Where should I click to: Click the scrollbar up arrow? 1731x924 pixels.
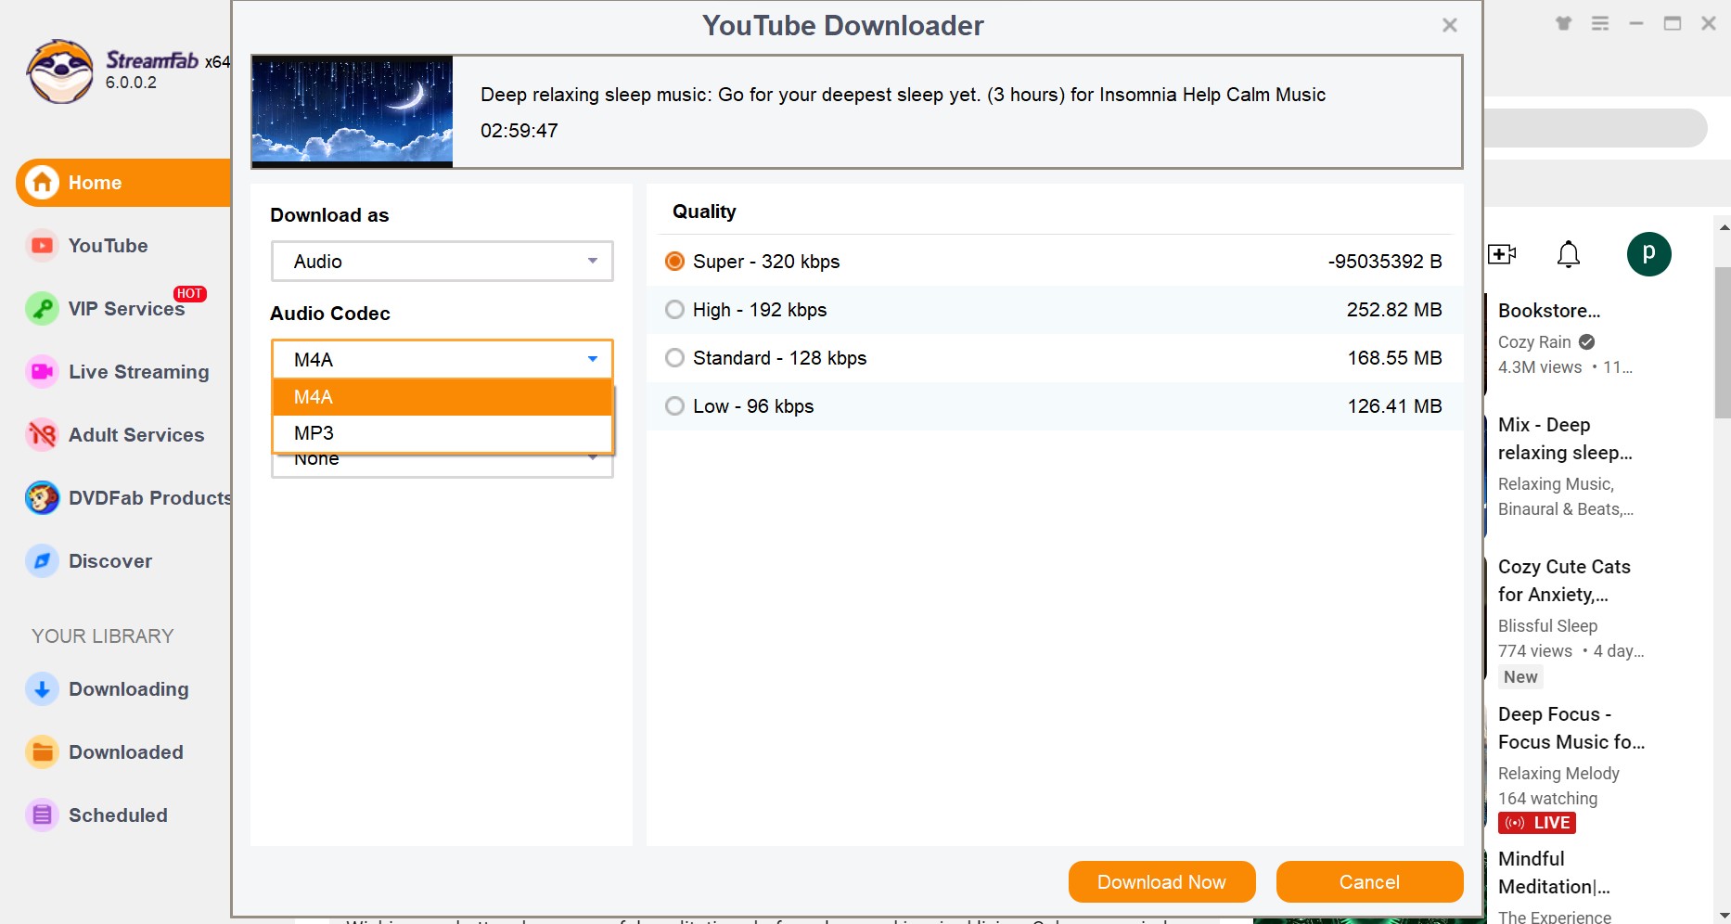[1724, 225]
